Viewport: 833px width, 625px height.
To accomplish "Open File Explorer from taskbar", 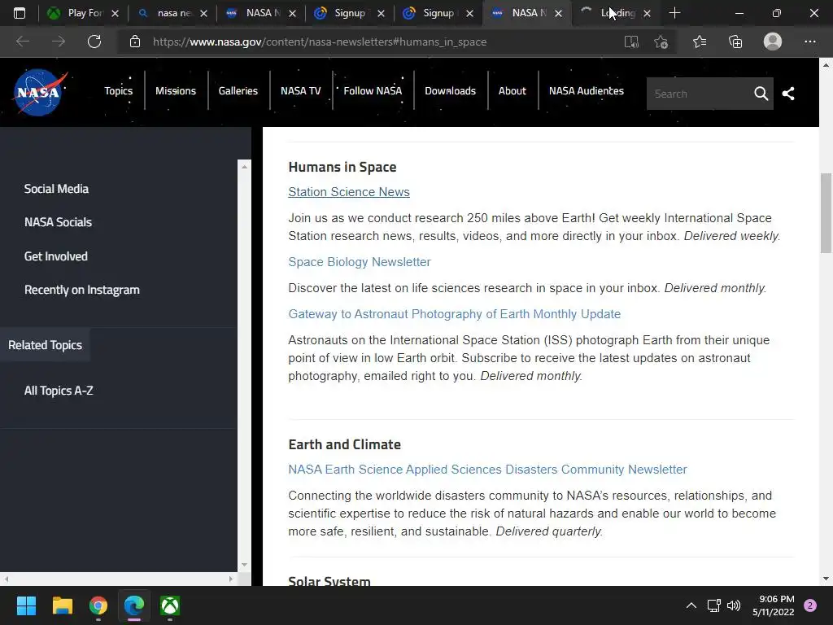I will 62,605.
